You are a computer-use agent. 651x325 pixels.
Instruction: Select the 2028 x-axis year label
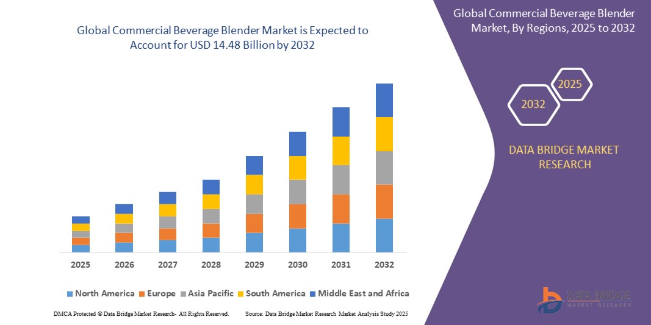pyautogui.click(x=211, y=265)
